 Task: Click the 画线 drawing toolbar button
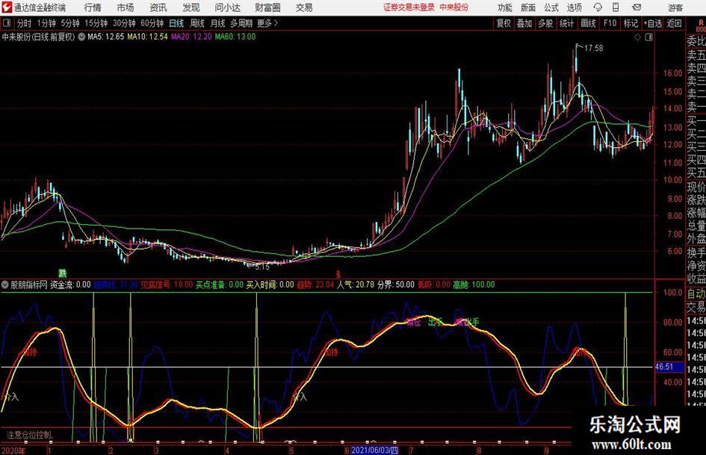coord(588,23)
